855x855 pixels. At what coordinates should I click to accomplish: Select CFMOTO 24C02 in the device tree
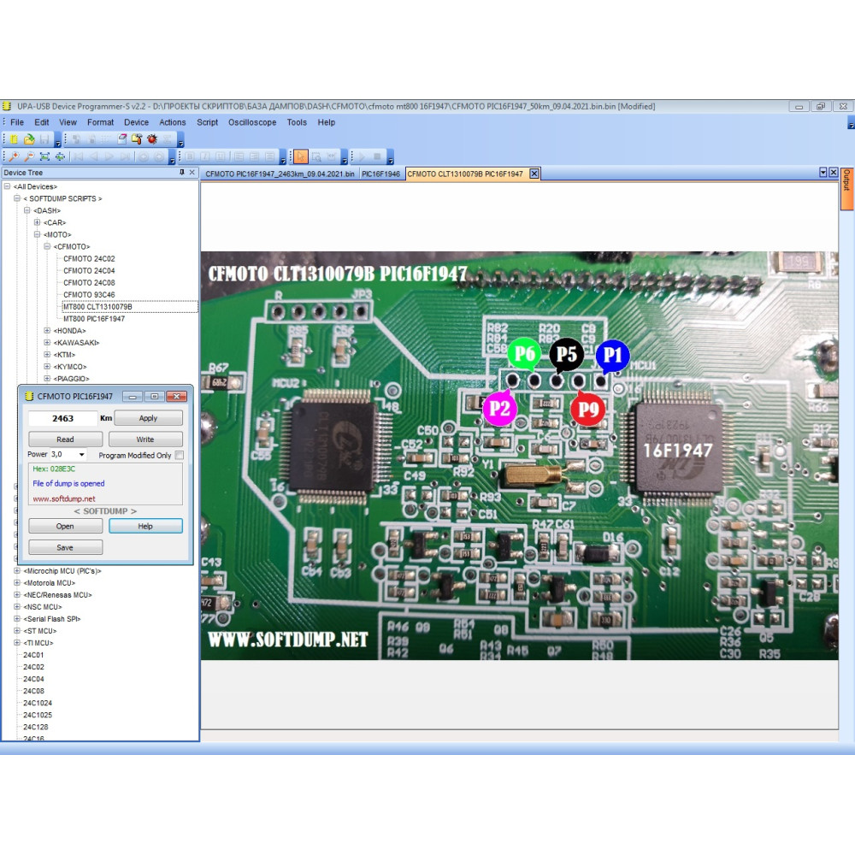click(89, 258)
